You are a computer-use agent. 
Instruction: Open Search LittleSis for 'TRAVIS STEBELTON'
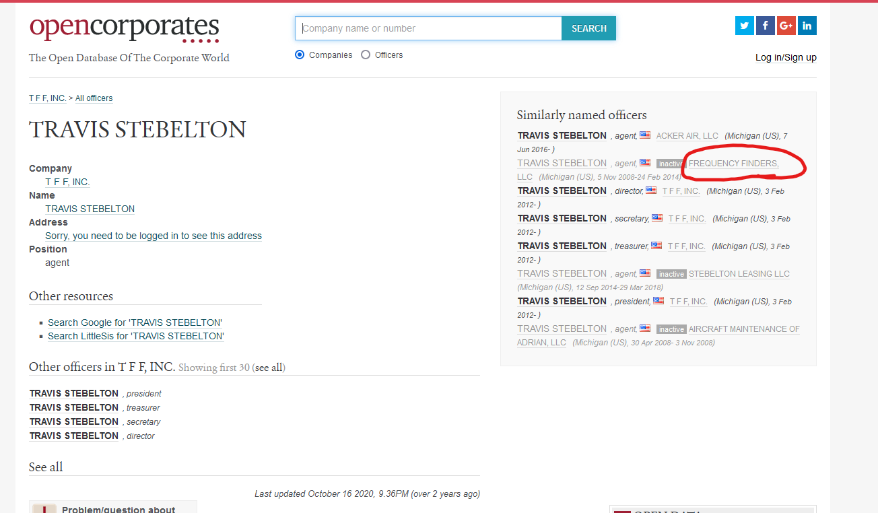136,336
